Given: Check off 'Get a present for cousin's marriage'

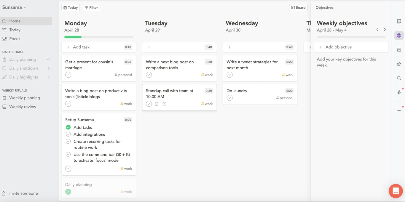Looking at the screenshot, I should click(x=68, y=75).
